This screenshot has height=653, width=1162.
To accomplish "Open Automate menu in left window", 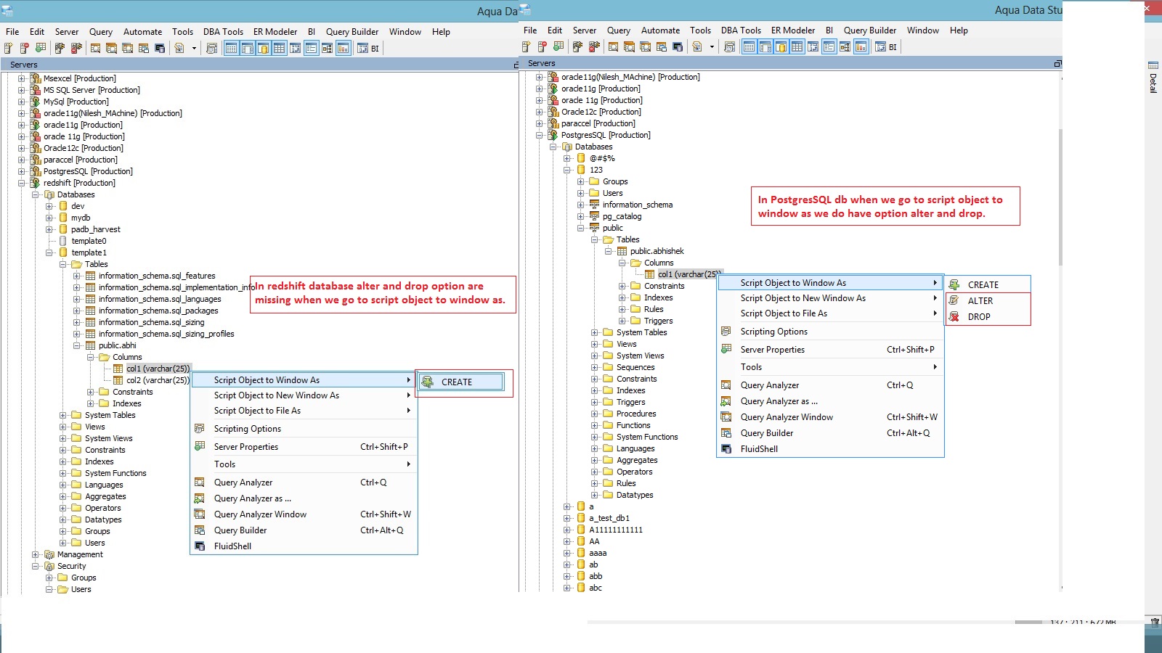I will click(x=142, y=32).
